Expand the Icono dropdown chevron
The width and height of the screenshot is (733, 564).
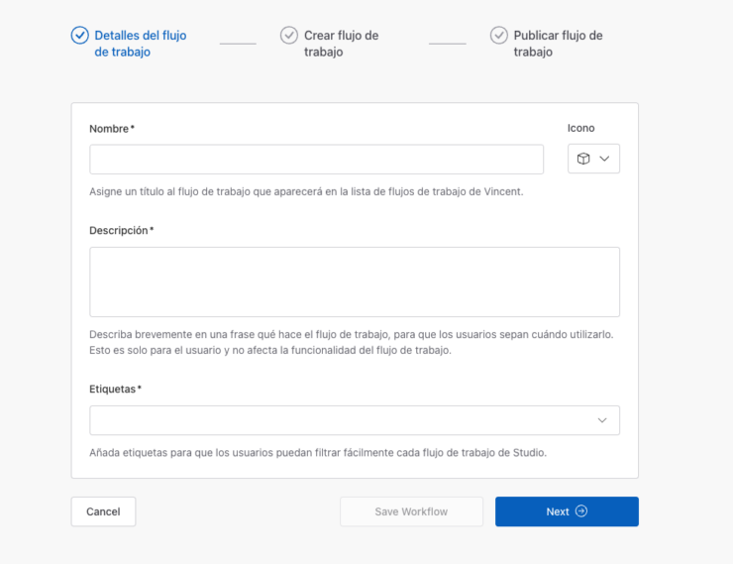pos(604,159)
